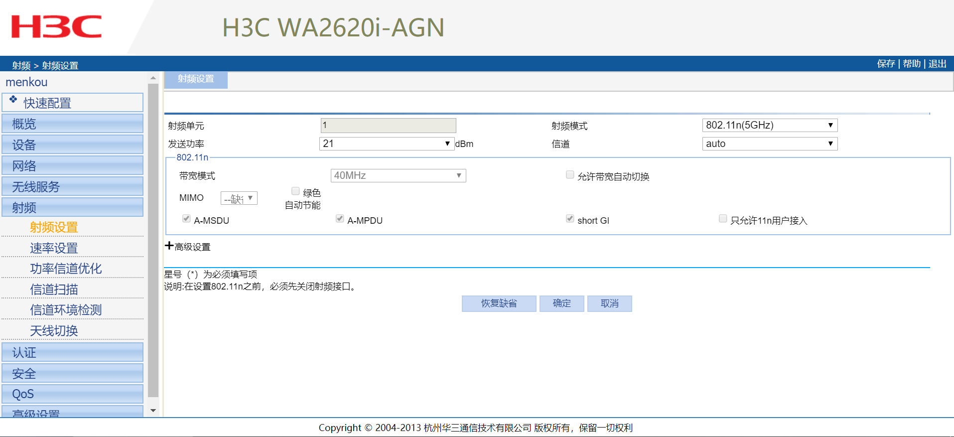This screenshot has width=954, height=437.
Task: Click the 恢复缺省 button
Action: click(499, 303)
